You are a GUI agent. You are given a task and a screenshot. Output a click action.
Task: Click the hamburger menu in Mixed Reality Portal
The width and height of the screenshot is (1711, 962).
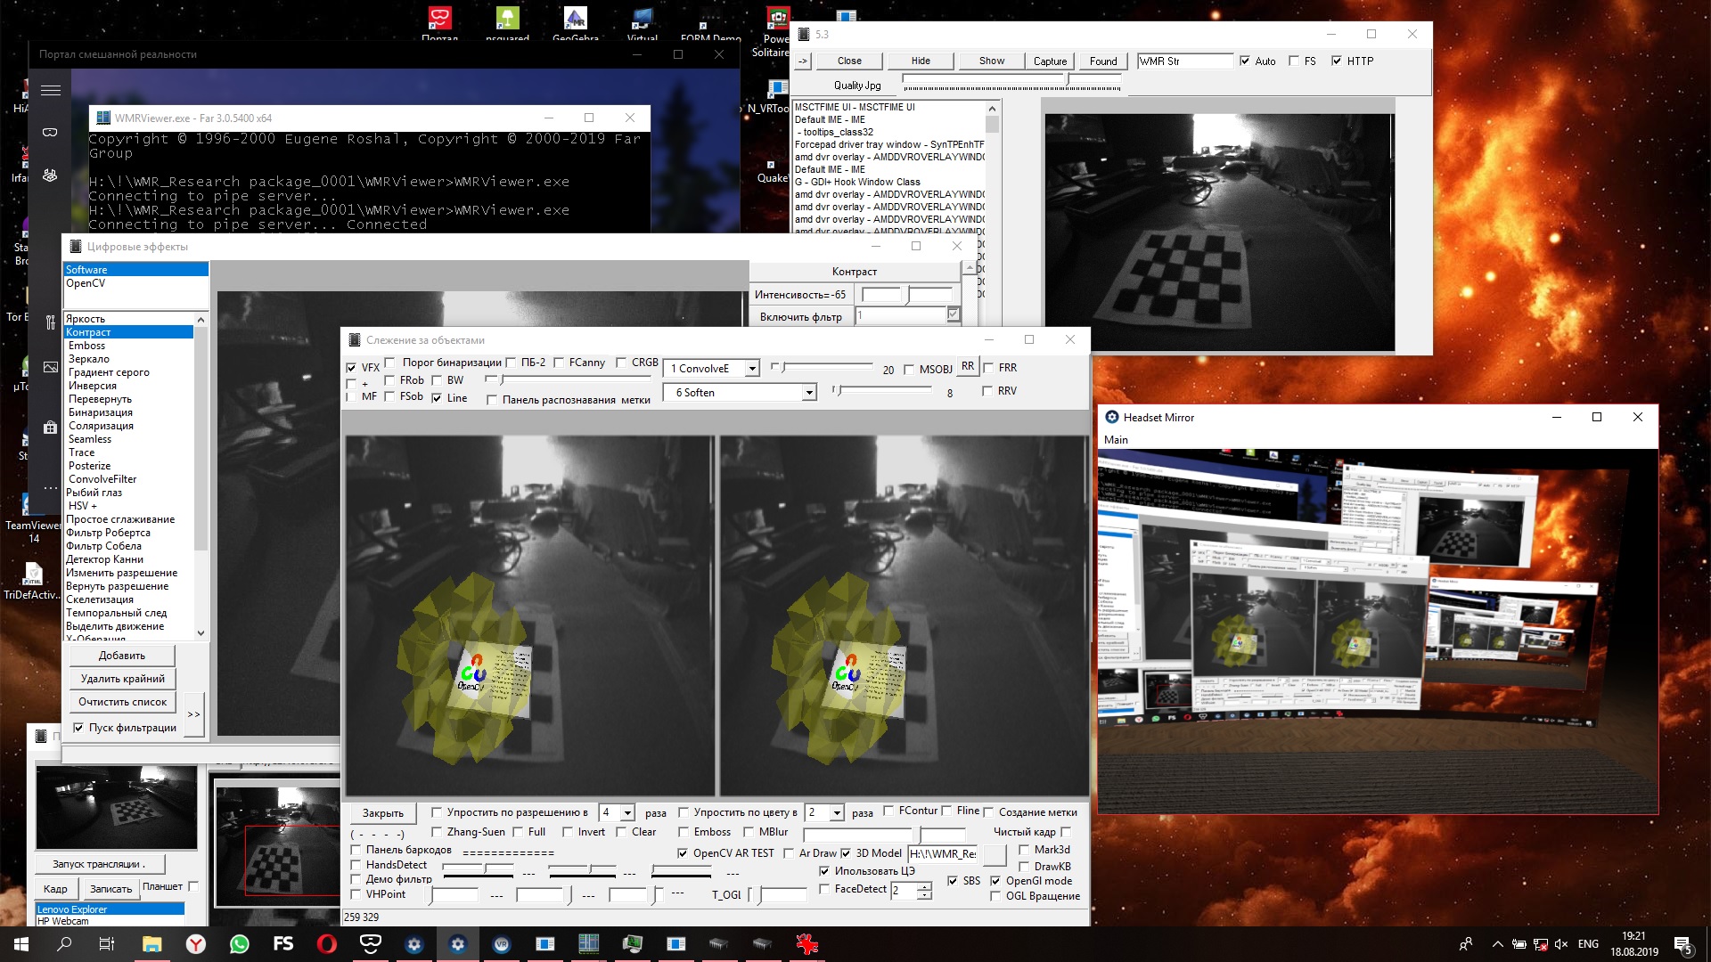coord(51,90)
